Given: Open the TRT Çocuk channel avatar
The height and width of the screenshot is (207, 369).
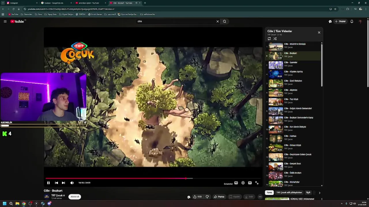Looking at the screenshot, I should click(x=47, y=197).
